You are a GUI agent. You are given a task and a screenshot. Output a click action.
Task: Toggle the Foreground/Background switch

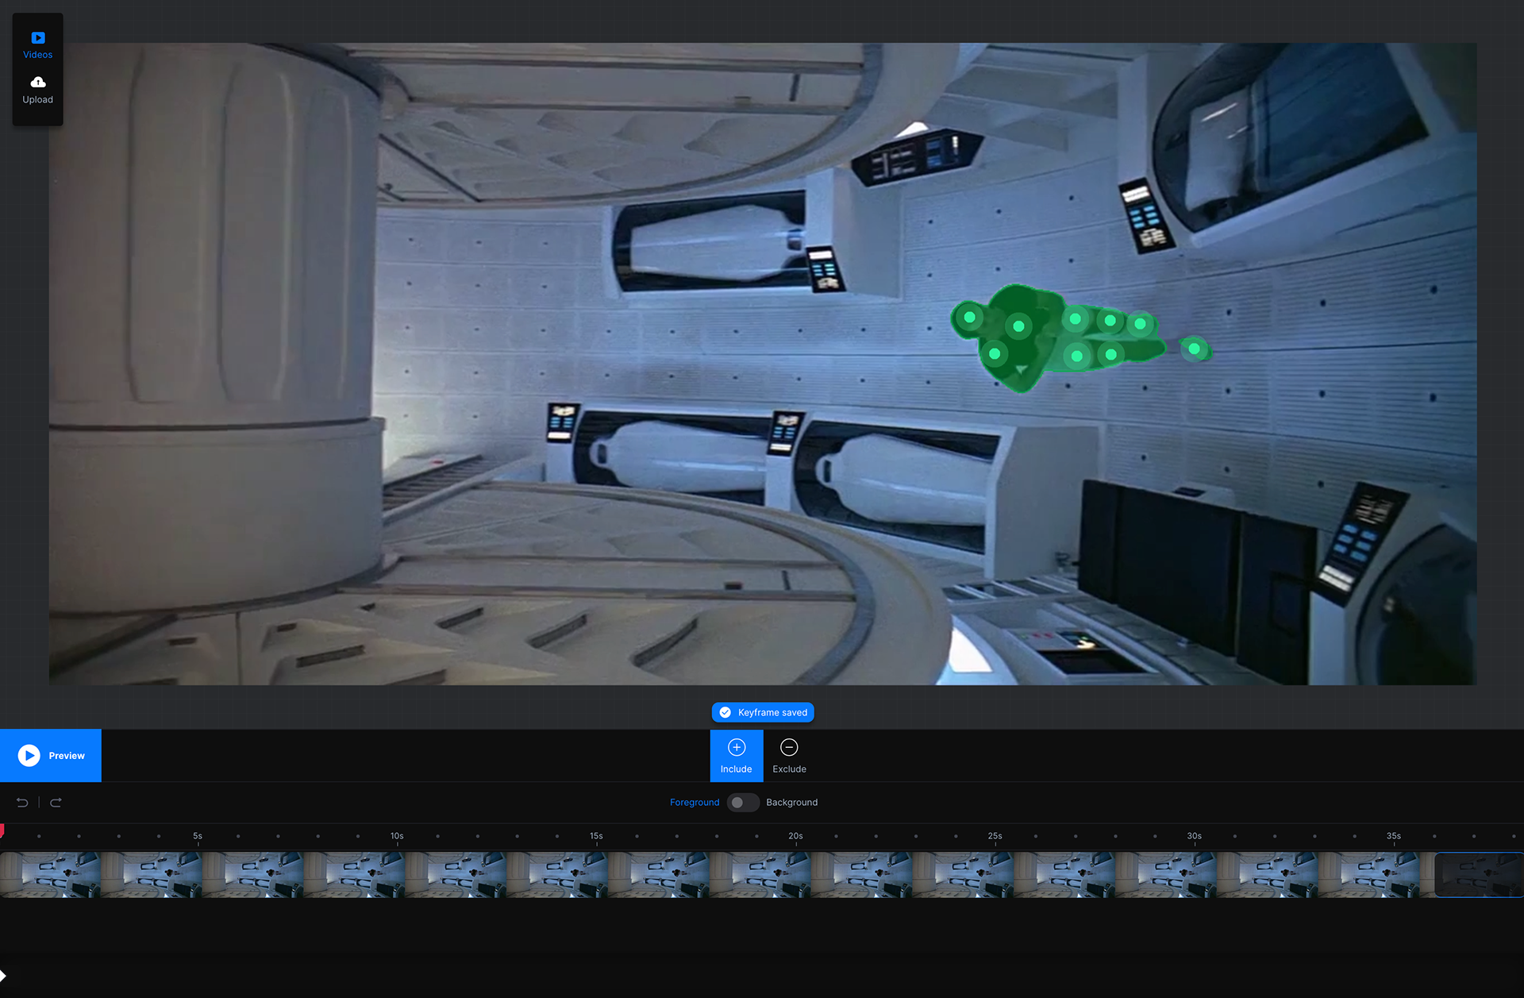(x=743, y=803)
